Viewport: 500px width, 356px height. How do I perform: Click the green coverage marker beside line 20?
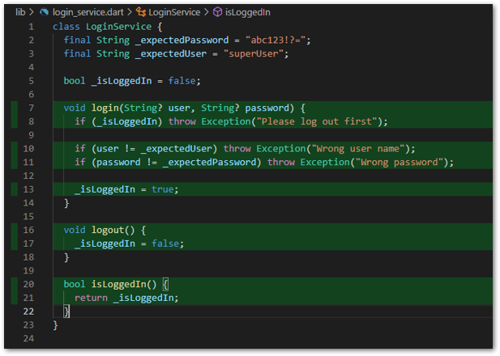(14, 284)
